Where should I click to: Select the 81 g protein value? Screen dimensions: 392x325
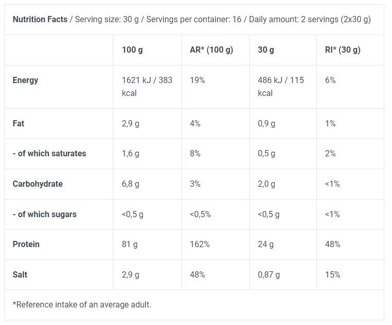(129, 244)
